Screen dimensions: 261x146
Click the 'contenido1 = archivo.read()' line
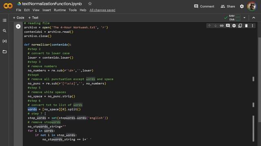click(x=49, y=32)
